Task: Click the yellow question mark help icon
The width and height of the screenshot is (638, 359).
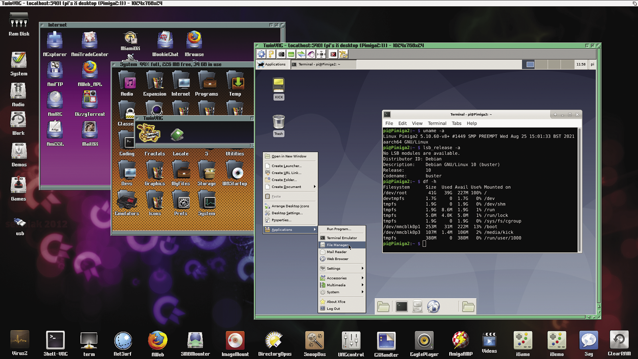Action: pos(271,54)
